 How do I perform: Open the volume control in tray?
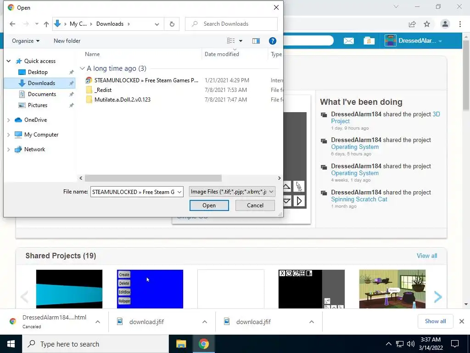coord(411,344)
